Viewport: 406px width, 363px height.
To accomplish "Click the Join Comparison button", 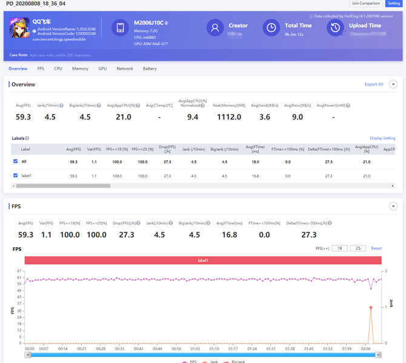I will [x=365, y=4].
